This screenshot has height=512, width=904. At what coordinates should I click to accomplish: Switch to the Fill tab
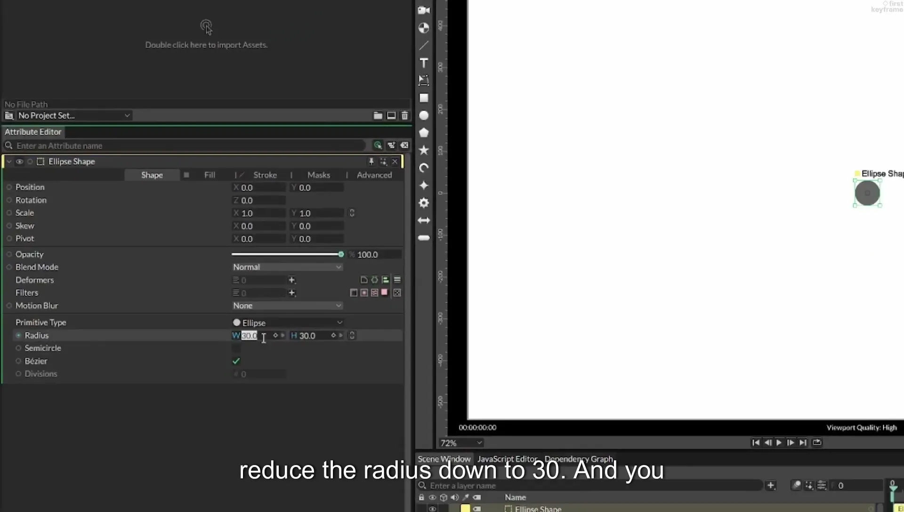point(210,175)
